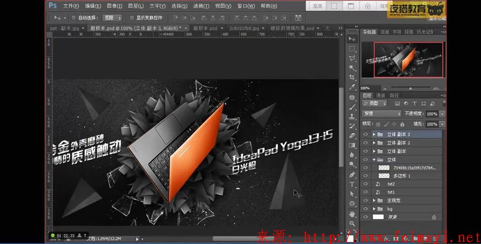Select the Hand tool
The image size is (481, 244).
point(352,214)
